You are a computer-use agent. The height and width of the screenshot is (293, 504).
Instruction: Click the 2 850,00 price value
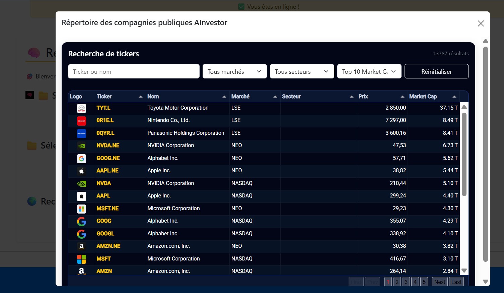point(395,108)
